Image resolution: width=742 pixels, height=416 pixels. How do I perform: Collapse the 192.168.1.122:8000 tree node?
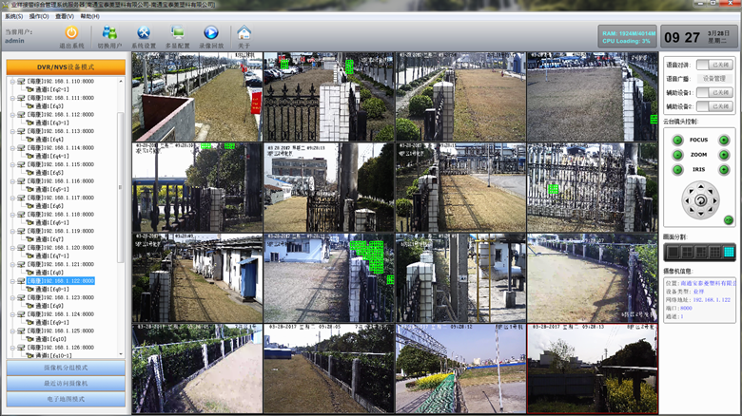(x=12, y=281)
